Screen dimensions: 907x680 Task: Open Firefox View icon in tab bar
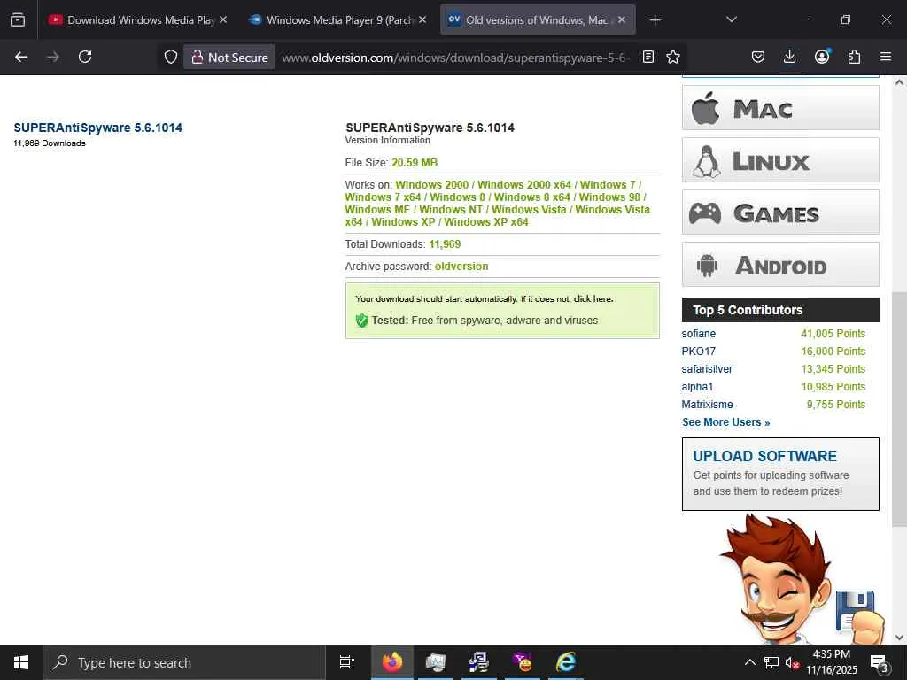tap(18, 19)
